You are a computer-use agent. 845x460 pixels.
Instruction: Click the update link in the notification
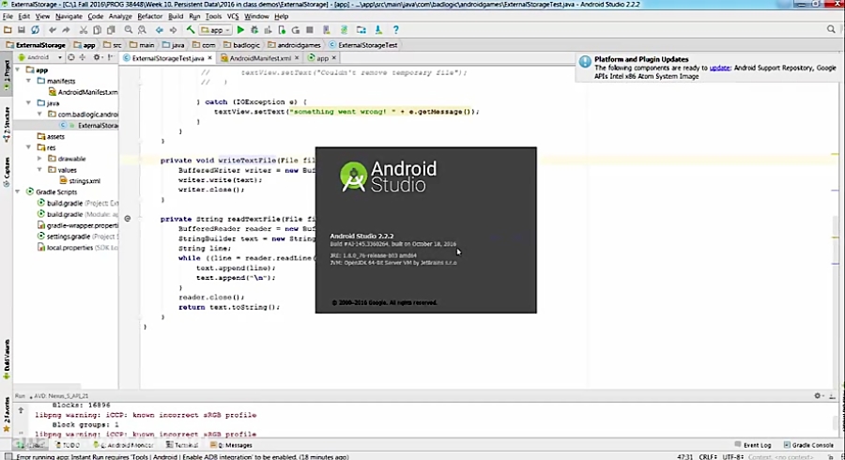719,68
